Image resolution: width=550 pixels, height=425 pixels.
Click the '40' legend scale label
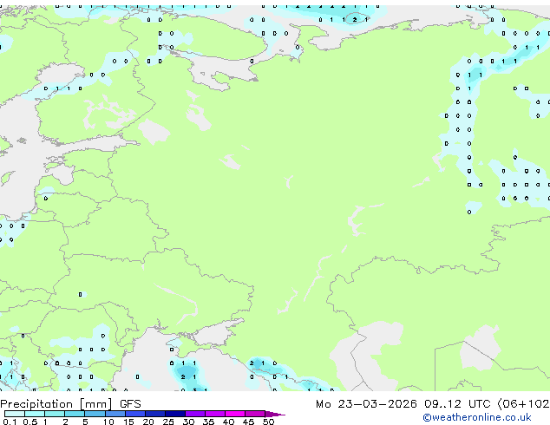point(228,422)
